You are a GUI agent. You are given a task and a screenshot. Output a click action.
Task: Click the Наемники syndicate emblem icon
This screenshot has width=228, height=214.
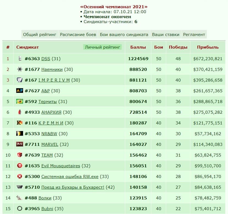click(x=20, y=69)
